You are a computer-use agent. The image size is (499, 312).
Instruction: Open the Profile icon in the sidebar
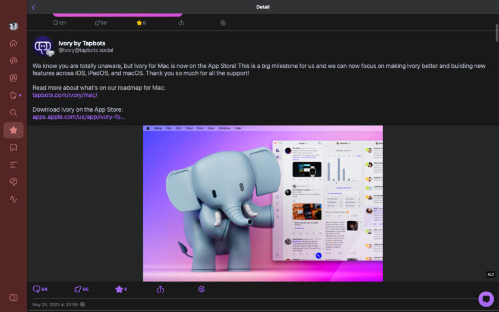coord(13,78)
